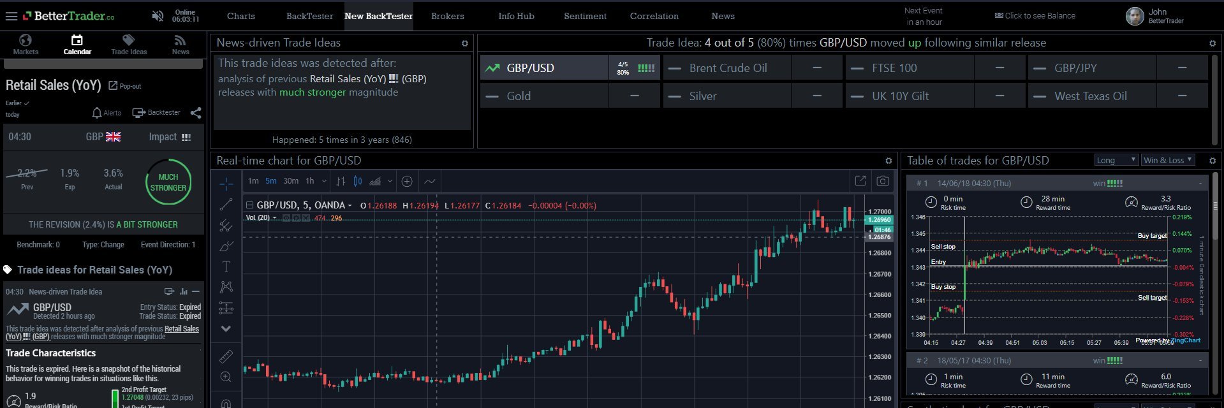Select the Gold instrument tile
The height and width of the screenshot is (408, 1224).
570,96
